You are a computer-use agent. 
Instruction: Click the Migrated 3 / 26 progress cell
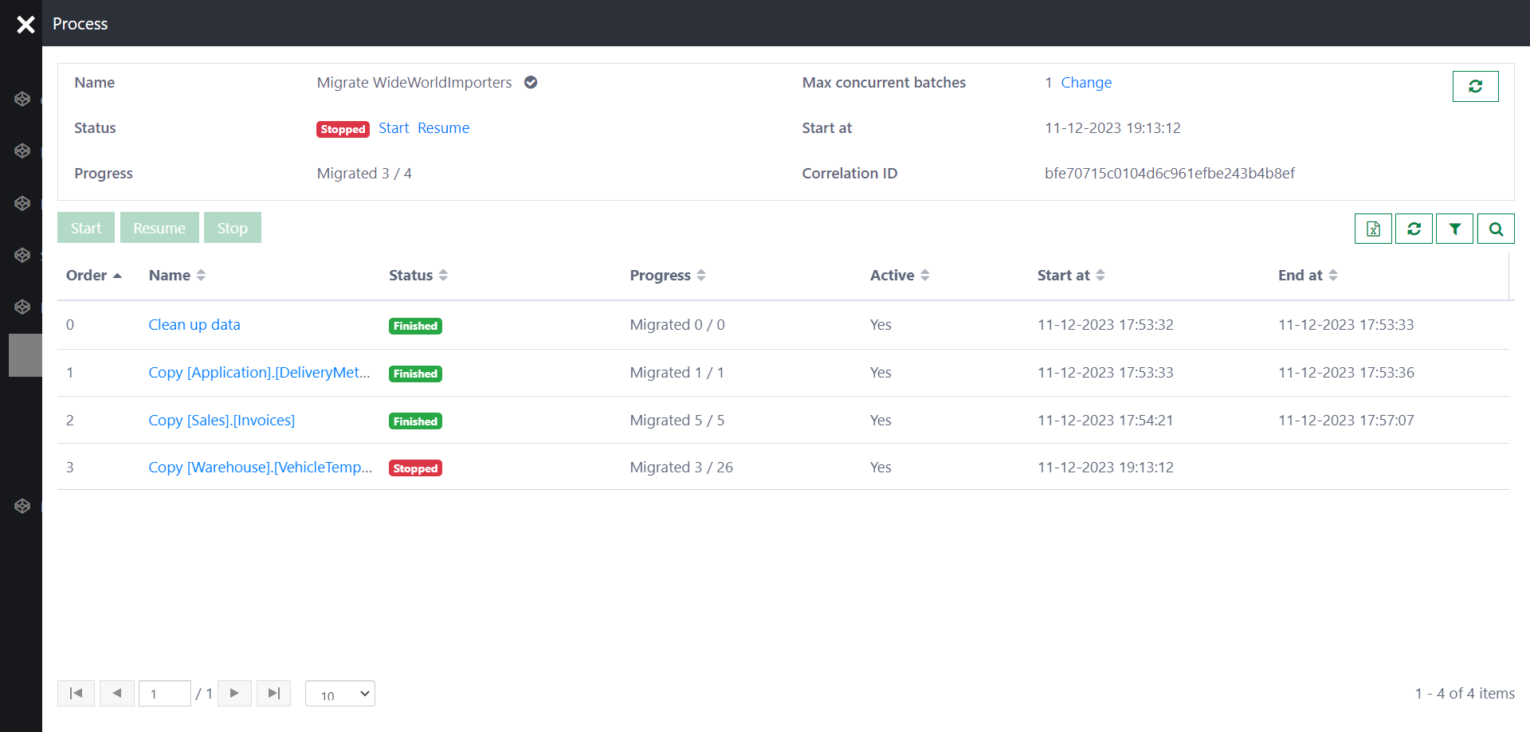click(x=681, y=467)
